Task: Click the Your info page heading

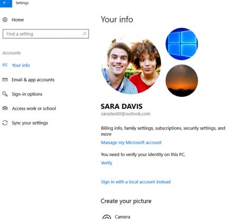Action: click(117, 20)
